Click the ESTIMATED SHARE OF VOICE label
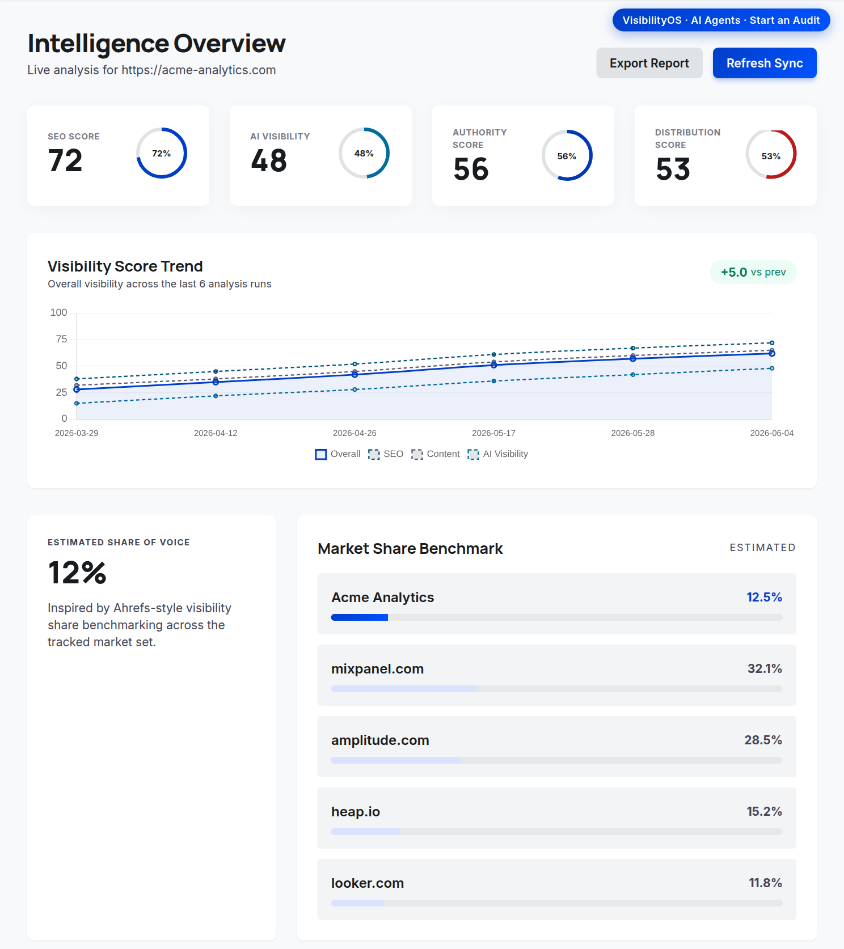Image resolution: width=844 pixels, height=949 pixels. (119, 543)
